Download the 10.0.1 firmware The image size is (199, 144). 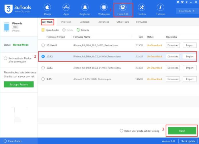tap(173, 68)
